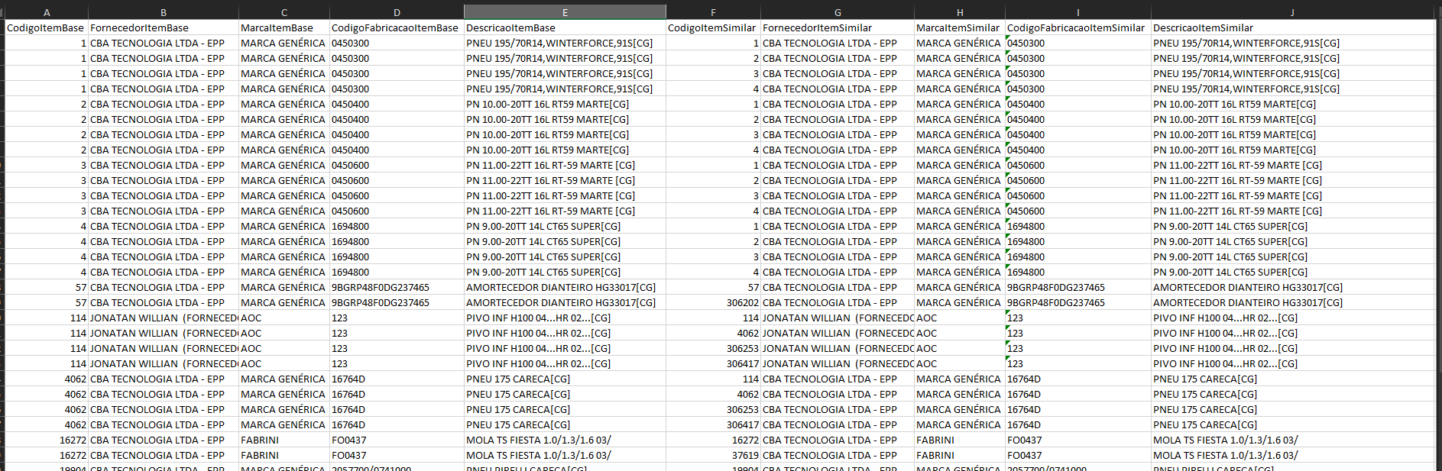Select CodigoItemSimilar 16272 in the MOLA TS FIESTA rows
The width and height of the screenshot is (1442, 471).
pos(713,440)
